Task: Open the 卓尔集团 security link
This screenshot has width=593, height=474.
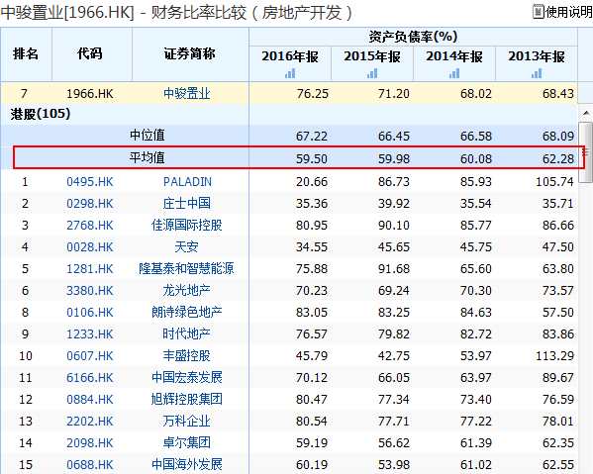Action: pyautogui.click(x=187, y=442)
